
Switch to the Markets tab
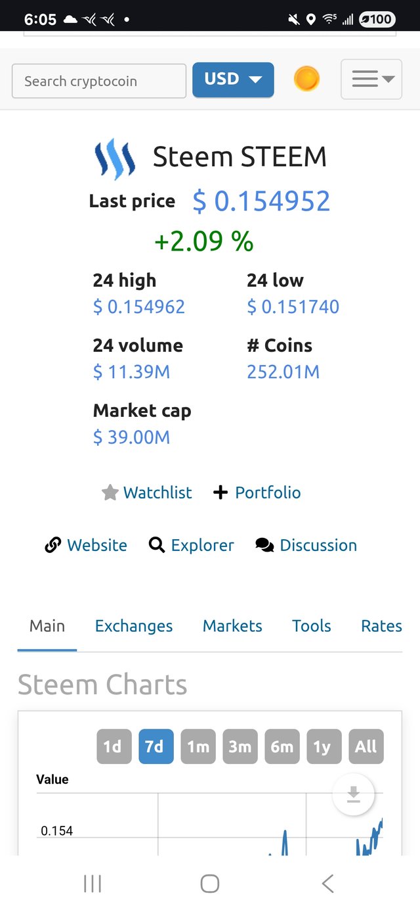tap(232, 626)
